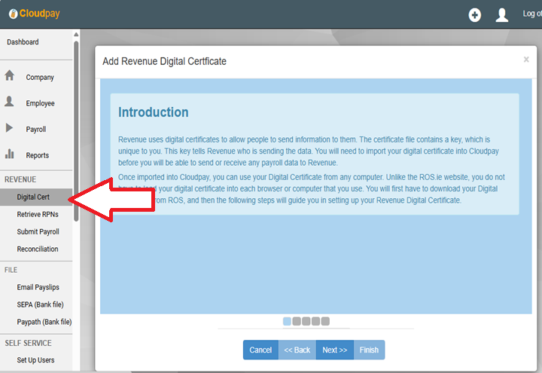
Task: Open Retrieve RPNs page
Action: tap(39, 215)
